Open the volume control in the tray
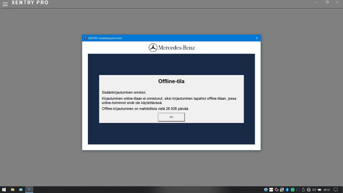 (314, 190)
